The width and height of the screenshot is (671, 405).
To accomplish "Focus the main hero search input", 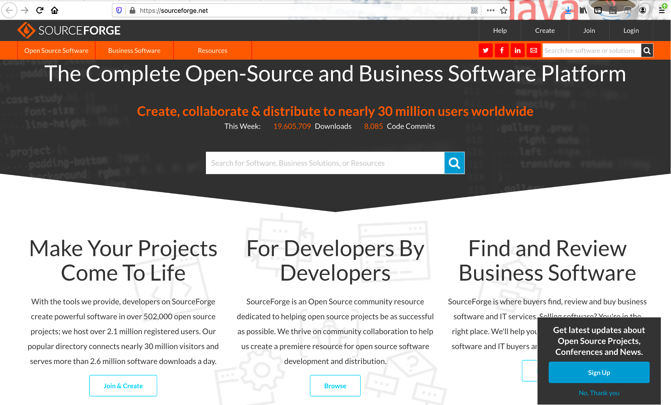I will click(x=325, y=163).
